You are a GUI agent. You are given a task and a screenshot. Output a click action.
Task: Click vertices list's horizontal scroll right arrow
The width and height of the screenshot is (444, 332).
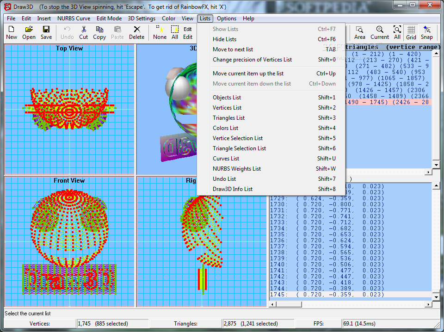pyautogui.click(x=428, y=305)
